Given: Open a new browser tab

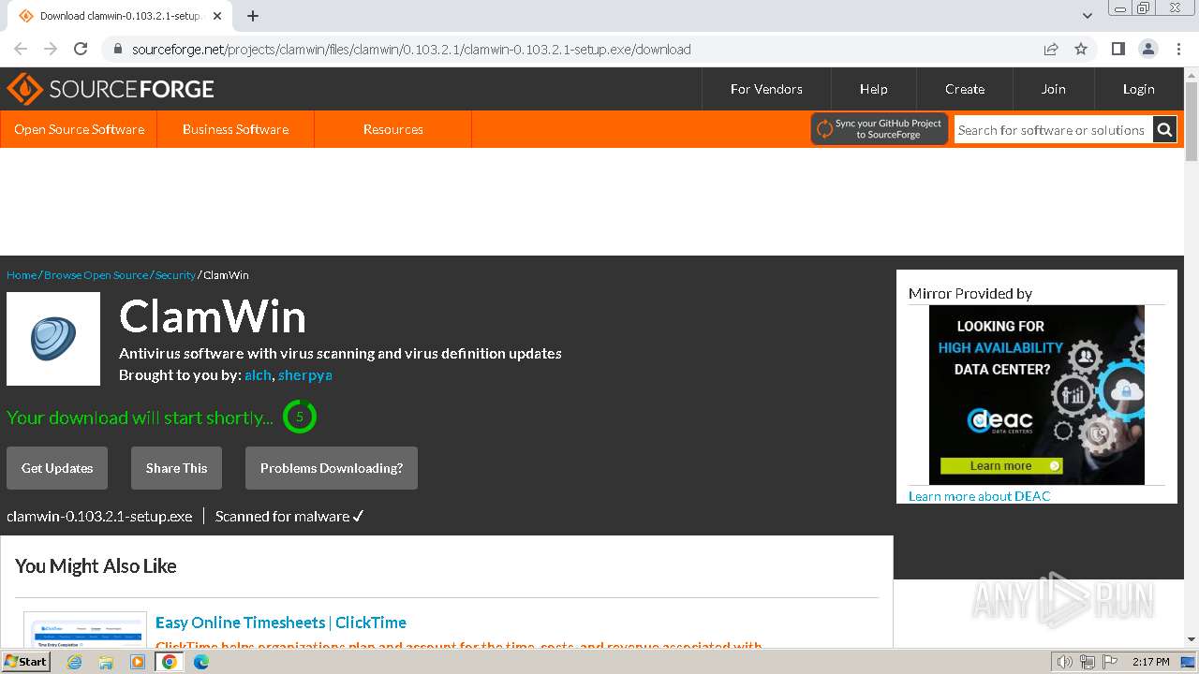Looking at the screenshot, I should [x=253, y=16].
